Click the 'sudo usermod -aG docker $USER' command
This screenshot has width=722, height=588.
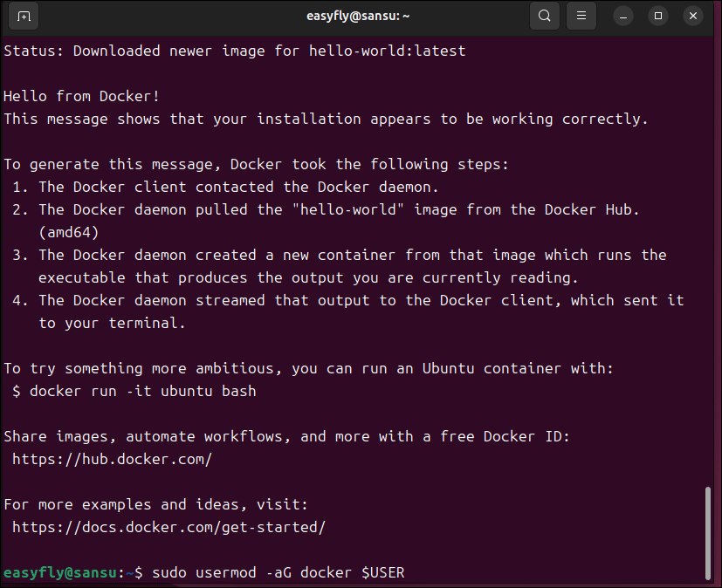(278, 573)
